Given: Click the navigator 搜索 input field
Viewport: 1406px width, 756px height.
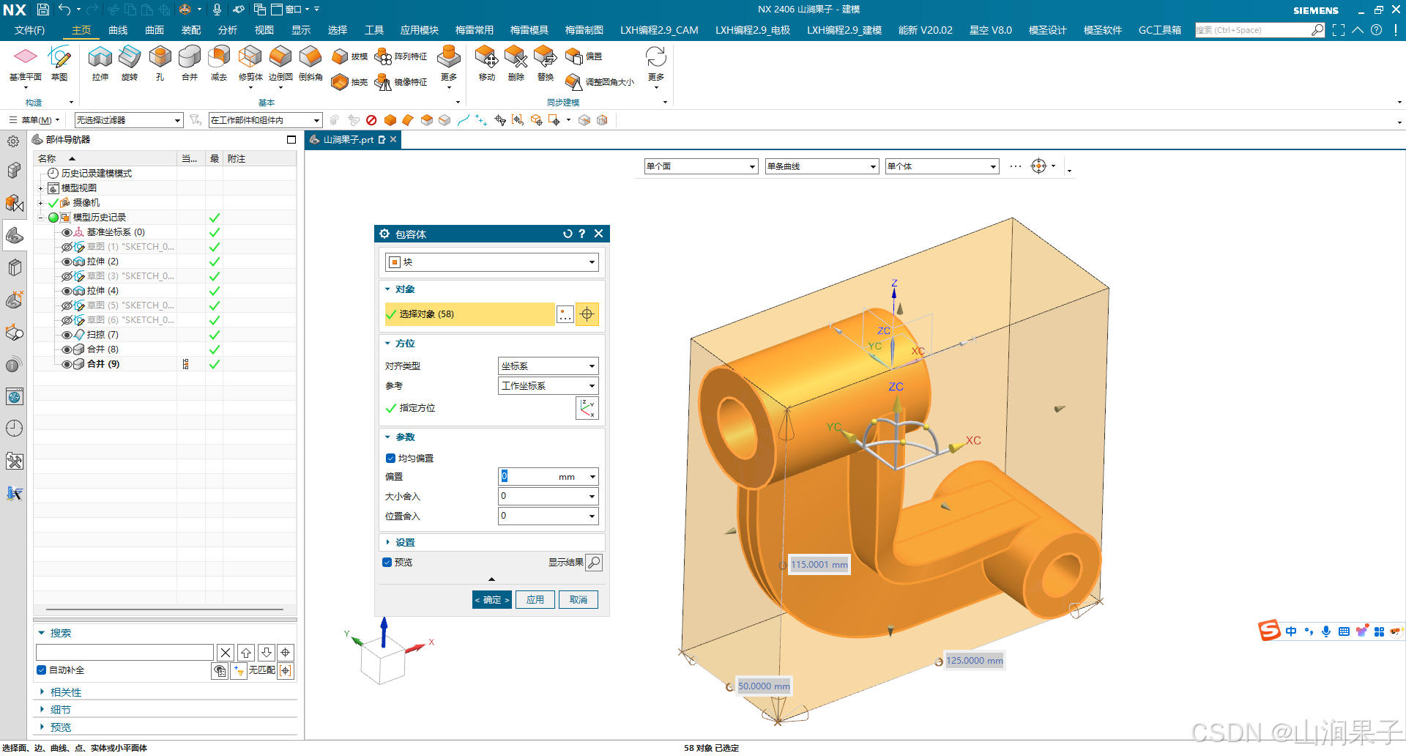Looking at the screenshot, I should tap(124, 653).
